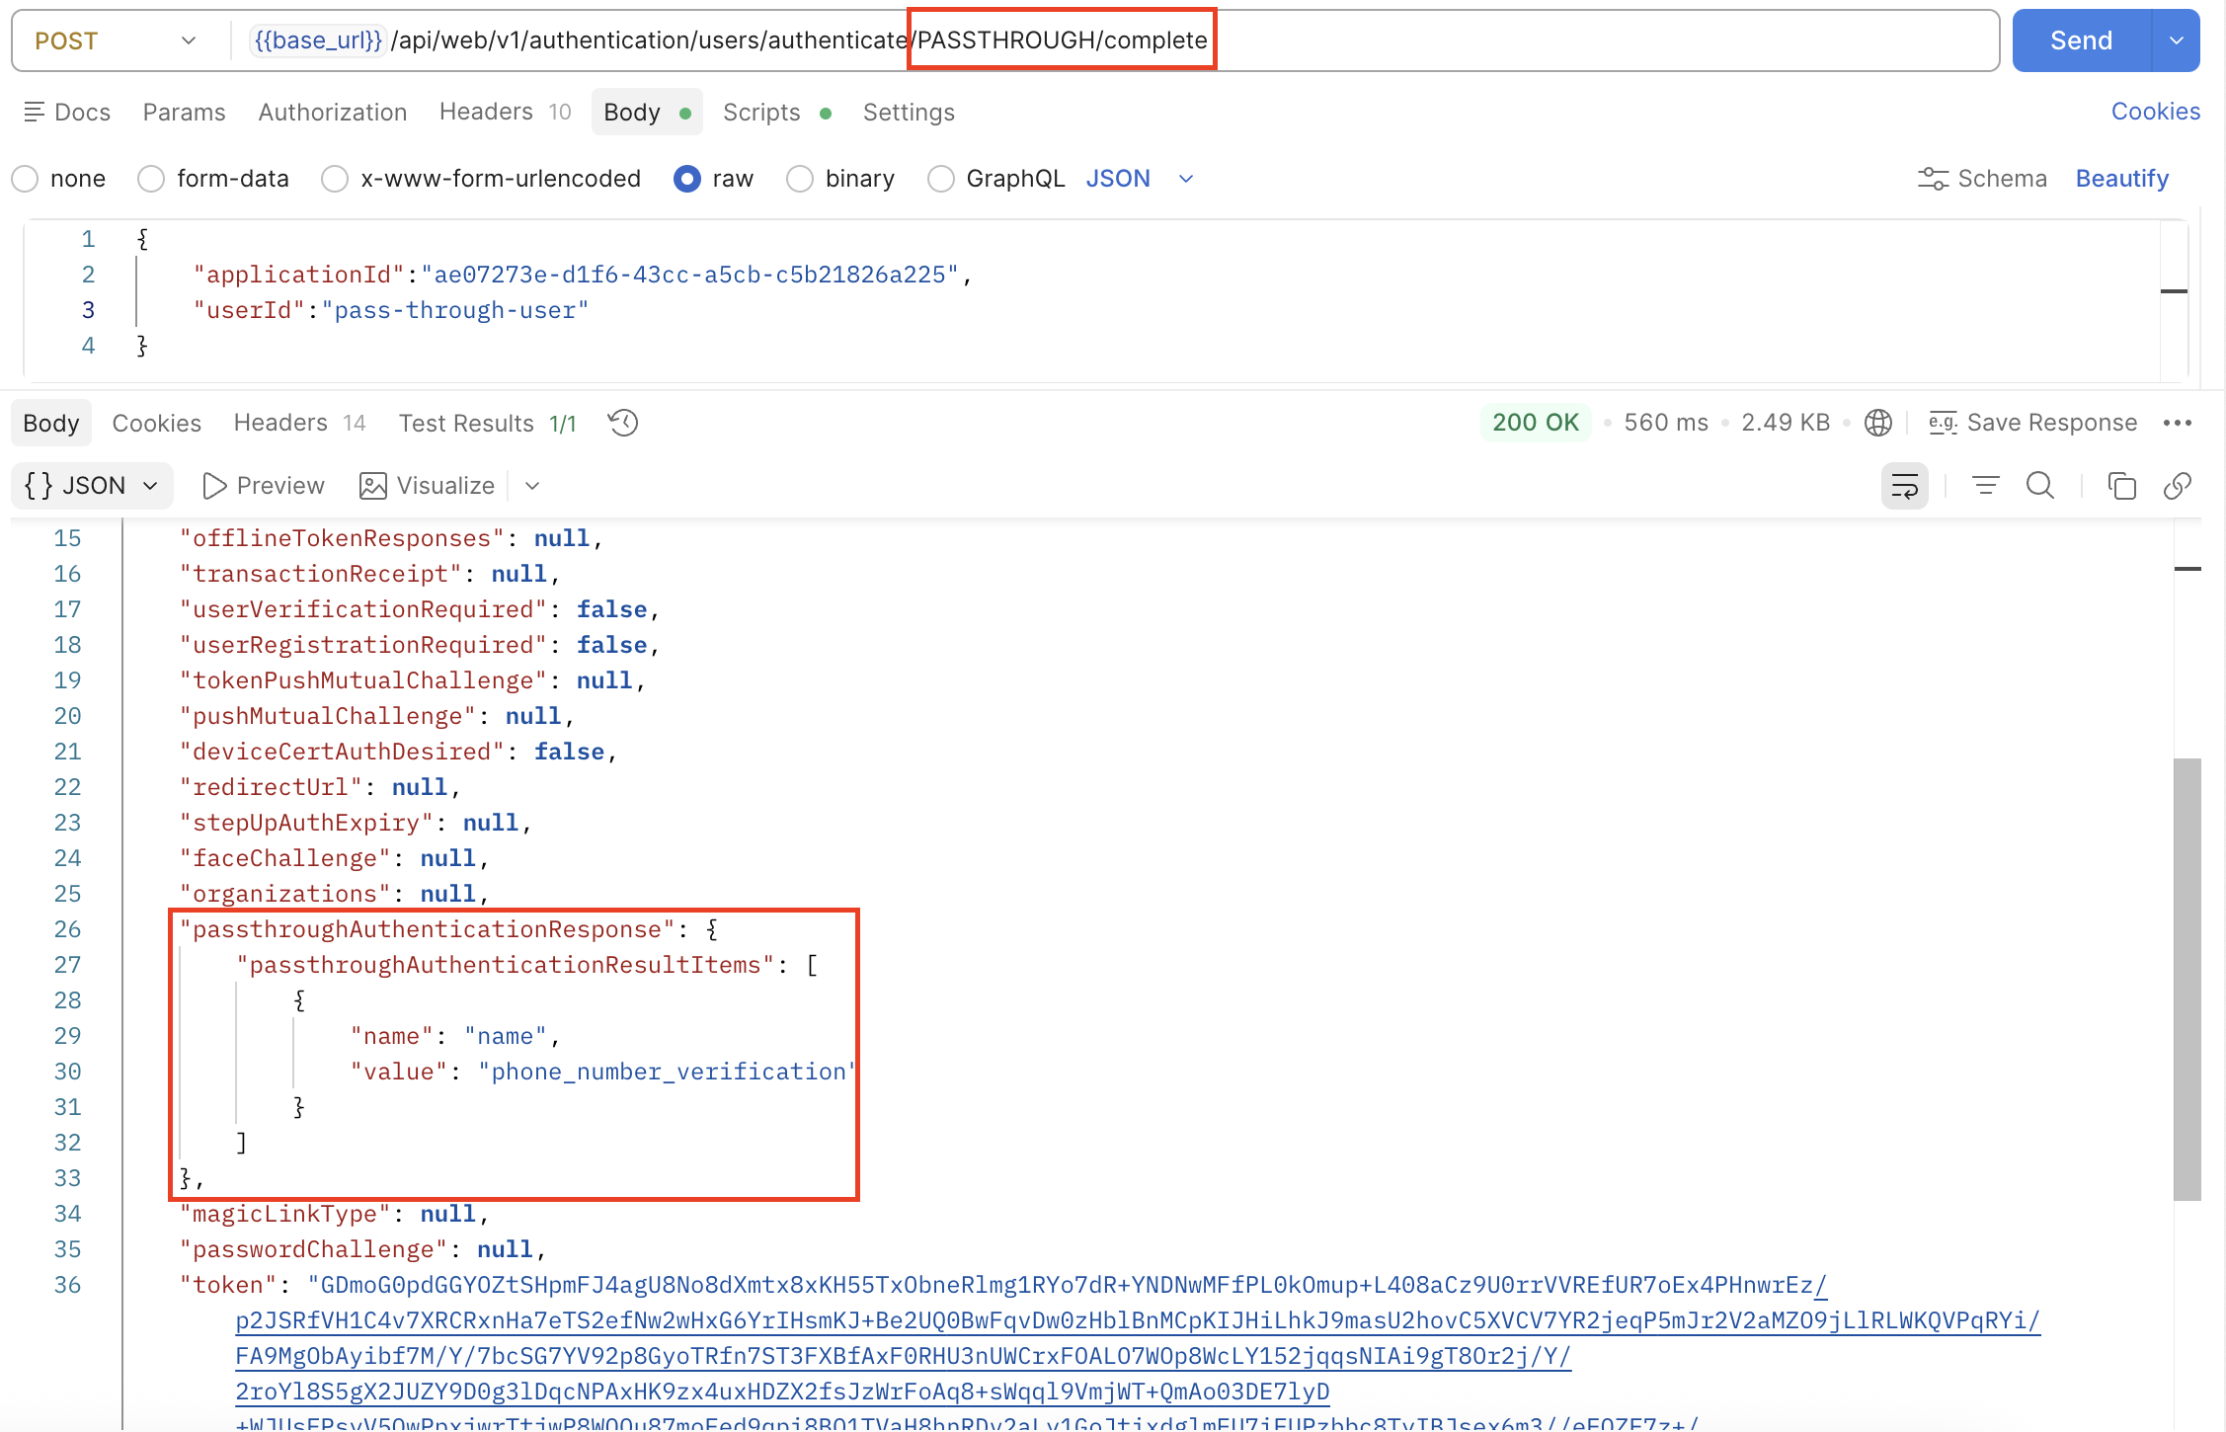Open the response JSON format dropdown
The image size is (2226, 1432).
[92, 486]
